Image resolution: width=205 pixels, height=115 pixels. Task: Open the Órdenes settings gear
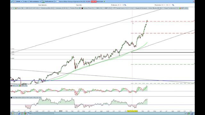coord(125,5)
